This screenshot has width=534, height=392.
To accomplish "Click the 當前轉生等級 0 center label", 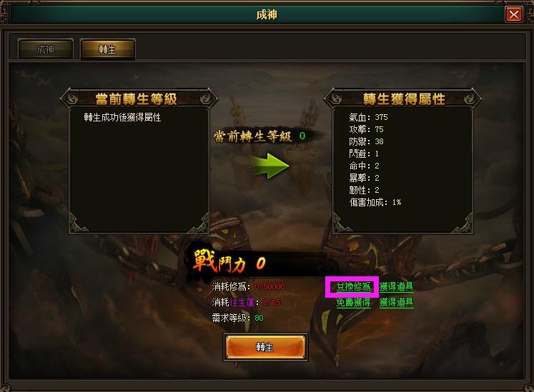I will click(259, 136).
